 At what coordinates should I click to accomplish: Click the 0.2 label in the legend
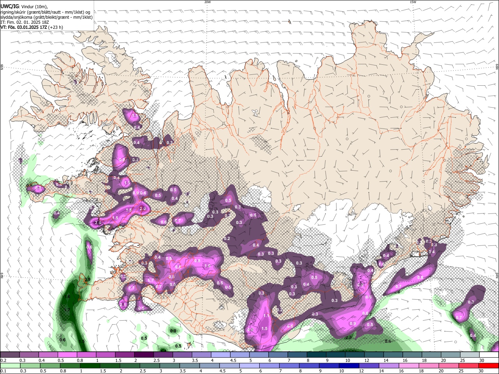(3, 360)
